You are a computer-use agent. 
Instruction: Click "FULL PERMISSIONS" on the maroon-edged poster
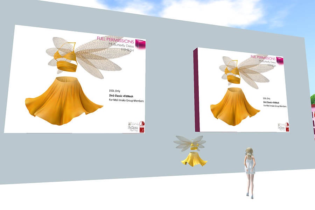point(263,58)
